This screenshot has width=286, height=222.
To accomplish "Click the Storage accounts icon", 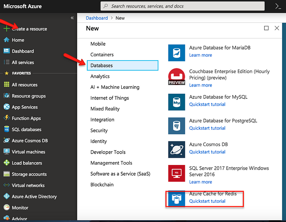I will tap(6, 174).
